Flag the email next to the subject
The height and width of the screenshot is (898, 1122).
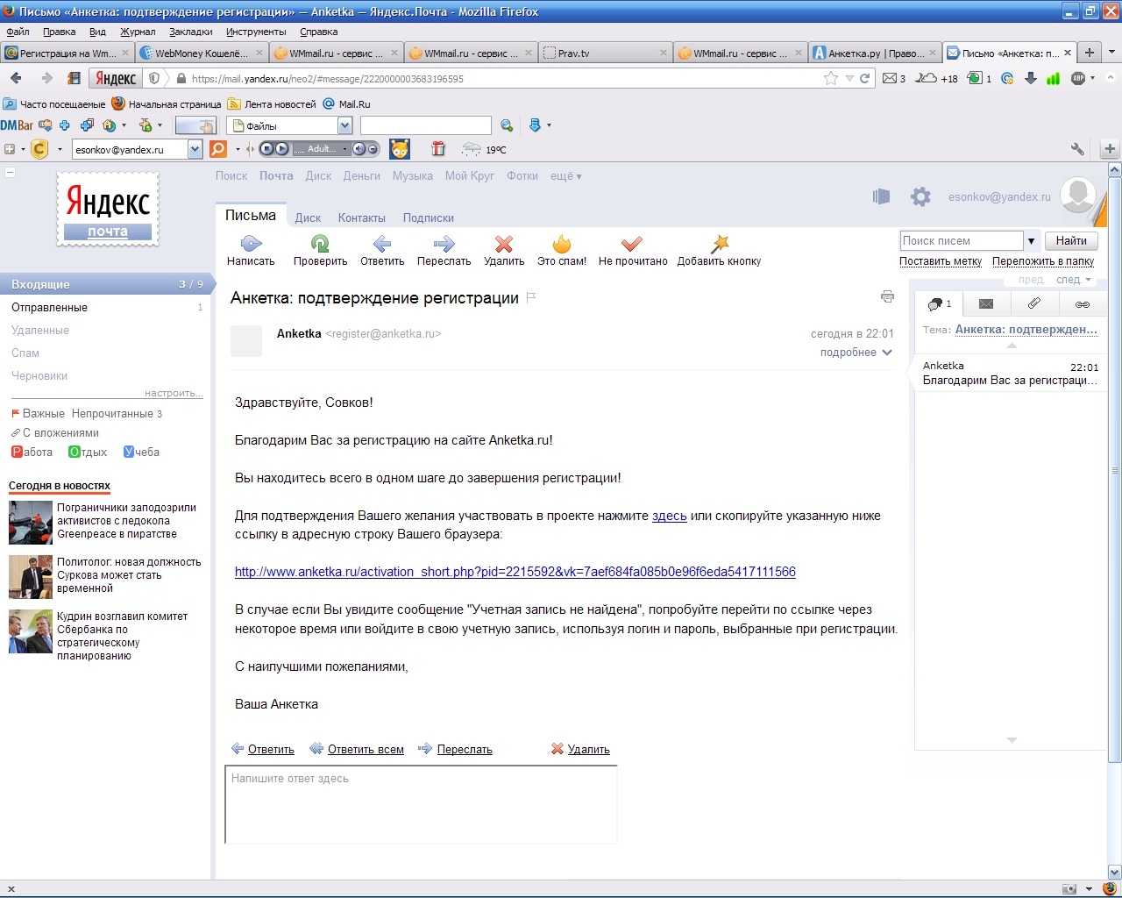click(530, 297)
